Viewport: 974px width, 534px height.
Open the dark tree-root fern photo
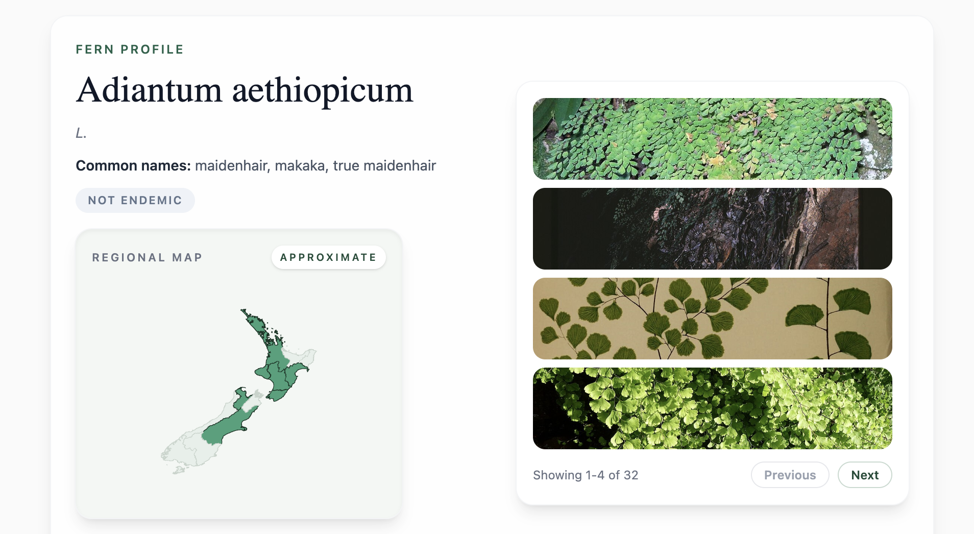(712, 229)
